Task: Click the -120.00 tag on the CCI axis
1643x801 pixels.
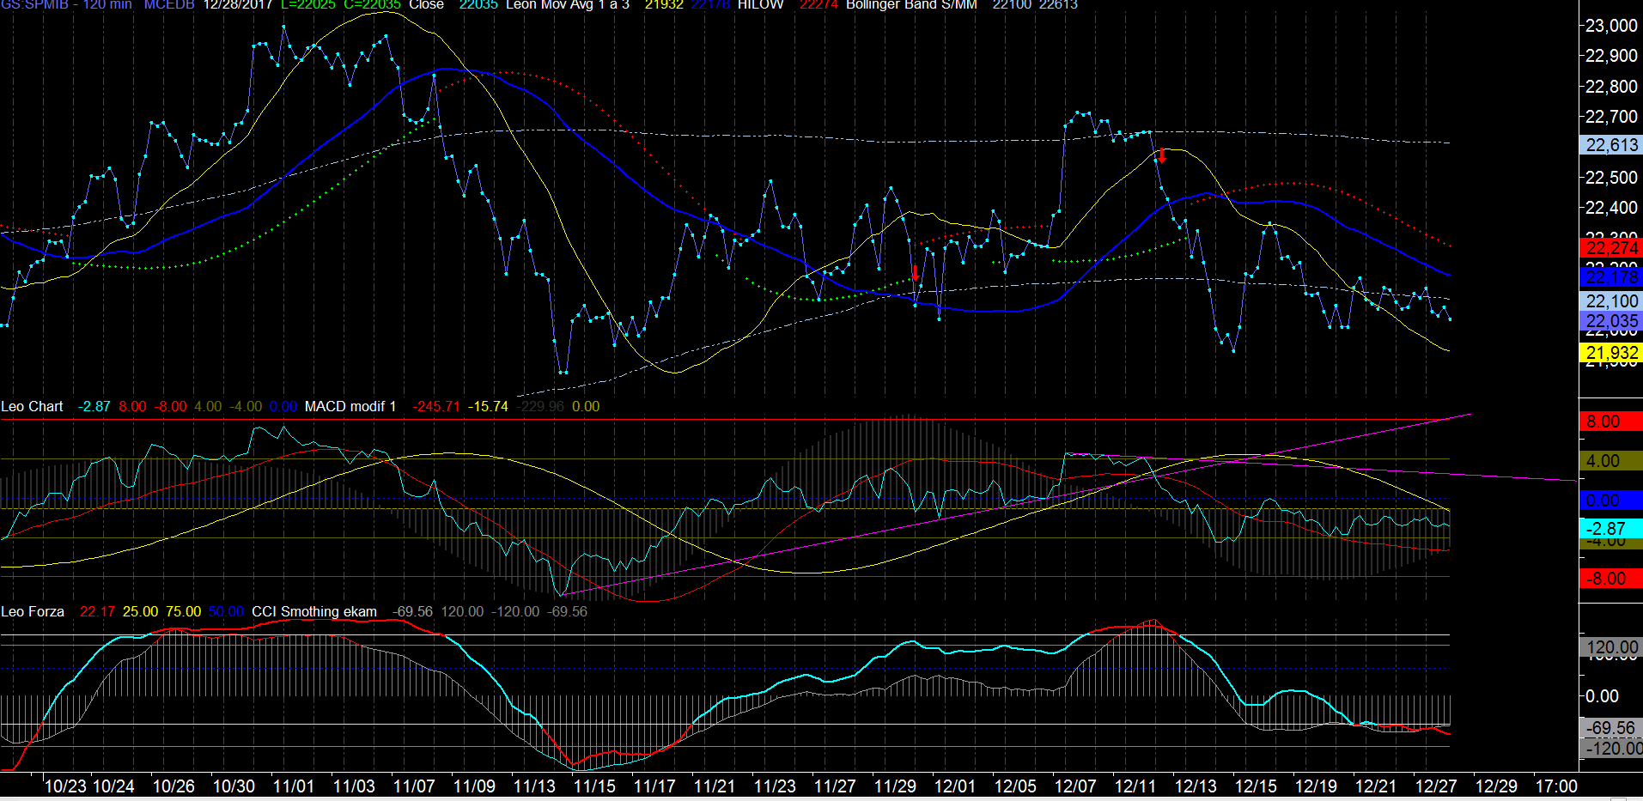Action: pos(1611,749)
